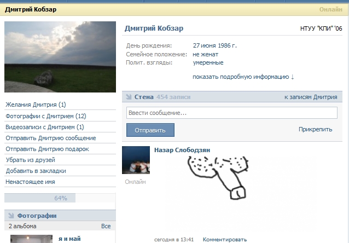Open Фотографии с Дмитрием (12)
Image resolution: width=349 pixels, height=243 pixels.
(x=46, y=116)
